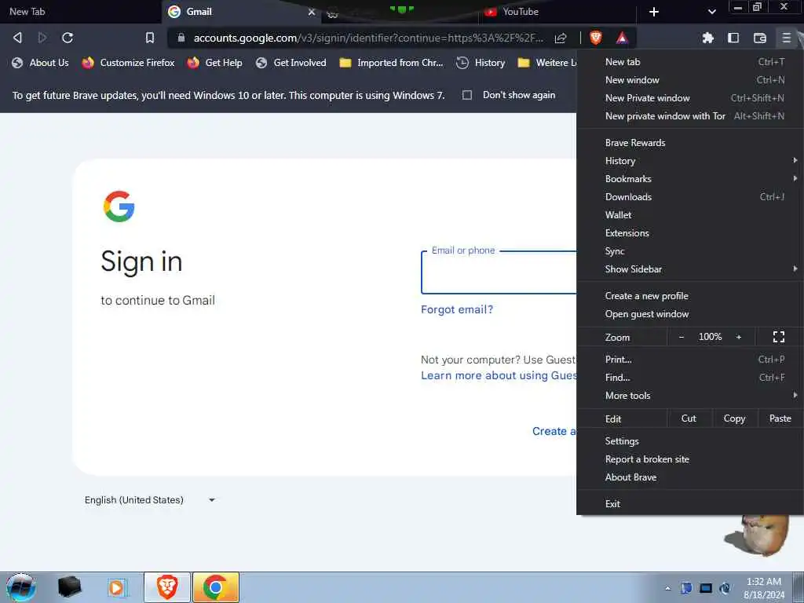The image size is (804, 603).
Task: Close the hamburger main menu button
Action: pyautogui.click(x=786, y=38)
